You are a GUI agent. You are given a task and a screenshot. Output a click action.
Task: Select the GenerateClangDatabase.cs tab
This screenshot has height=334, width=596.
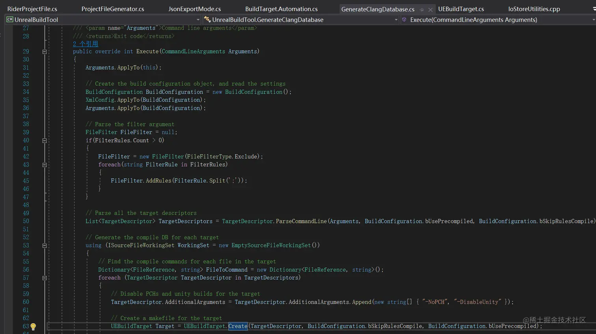point(378,9)
